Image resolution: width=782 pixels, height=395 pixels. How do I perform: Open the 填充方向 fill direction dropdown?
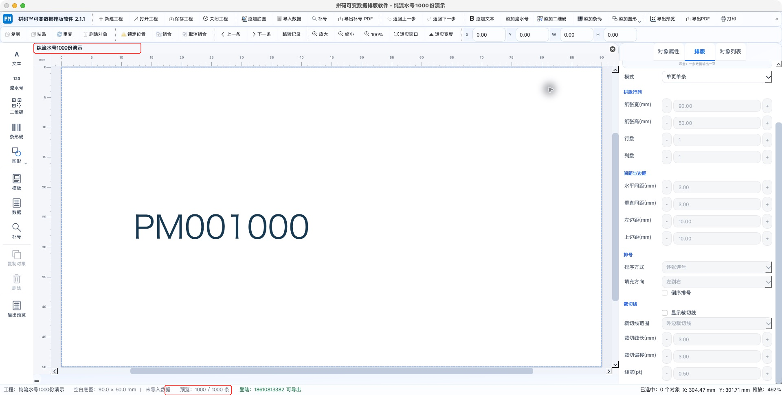(x=717, y=282)
